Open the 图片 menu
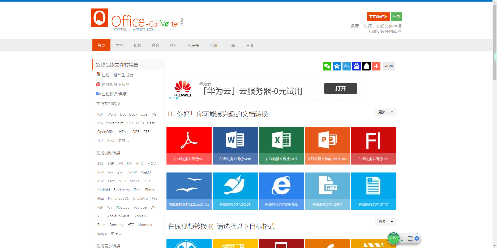The width and height of the screenshot is (497, 248). 174,45
